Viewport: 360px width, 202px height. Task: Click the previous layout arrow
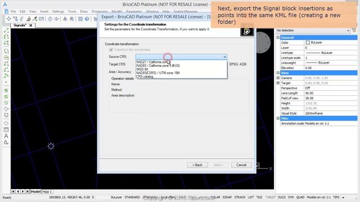tap(18, 191)
